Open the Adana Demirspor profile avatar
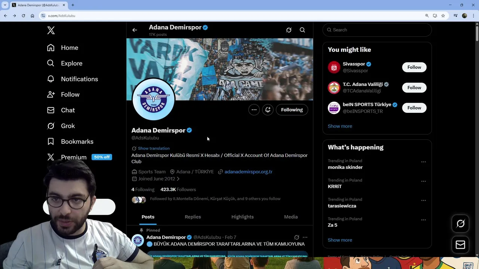 (x=153, y=99)
